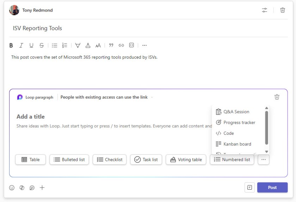This screenshot has height=202, width=296.
Task: Click Tony Redmond's profile picture
Action: pos(14,10)
